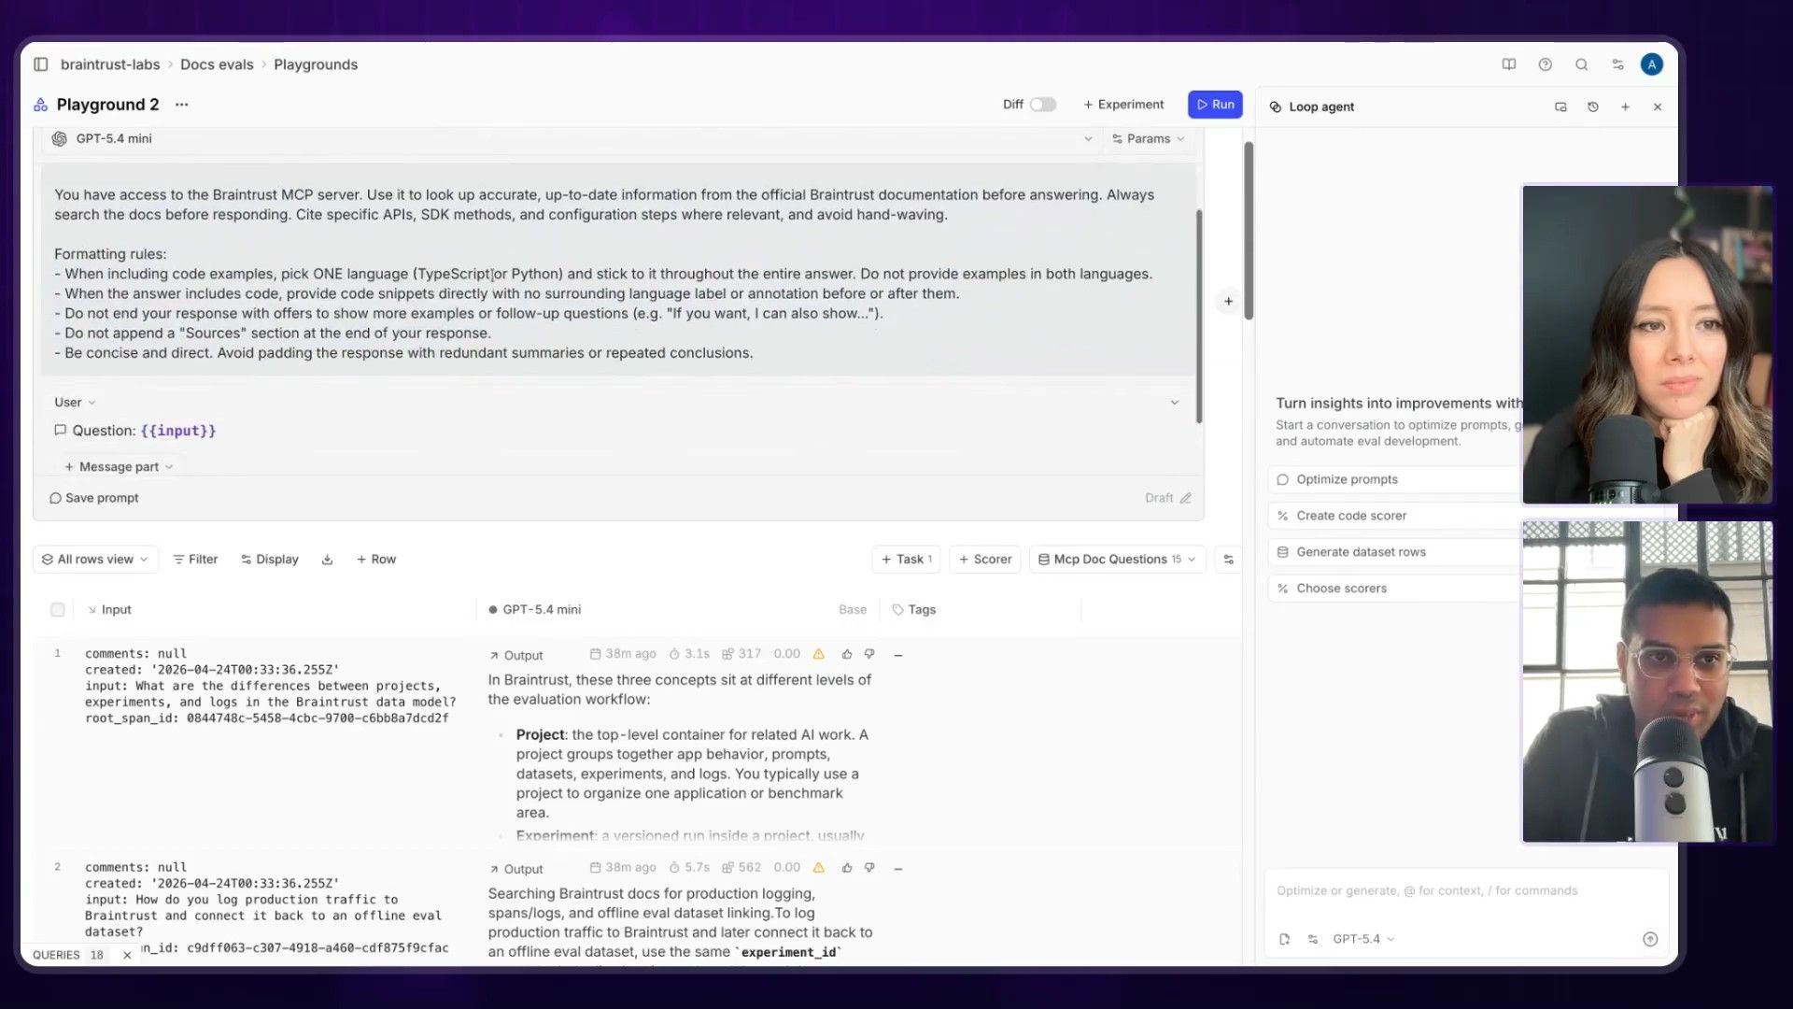Viewport: 1793px width, 1009px height.
Task: Open the Message part dropdown
Action: click(x=119, y=467)
